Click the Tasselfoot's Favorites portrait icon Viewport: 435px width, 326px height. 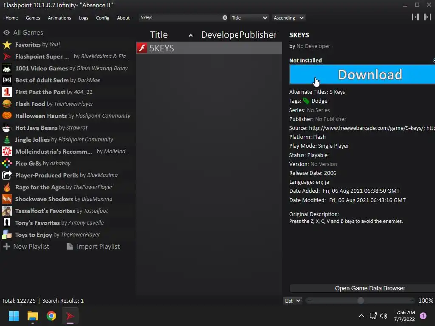[x=7, y=211]
